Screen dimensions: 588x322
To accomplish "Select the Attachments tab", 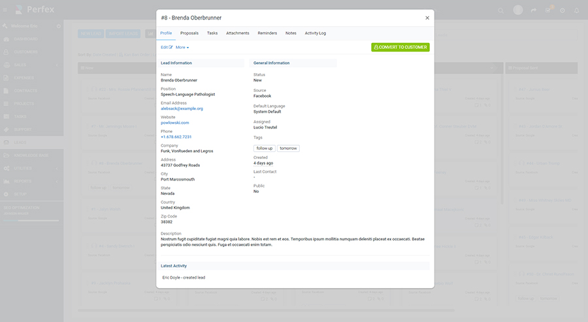I will click(x=237, y=33).
